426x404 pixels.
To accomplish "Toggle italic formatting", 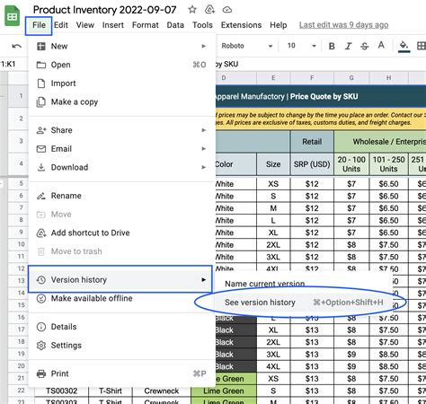I will point(348,46).
